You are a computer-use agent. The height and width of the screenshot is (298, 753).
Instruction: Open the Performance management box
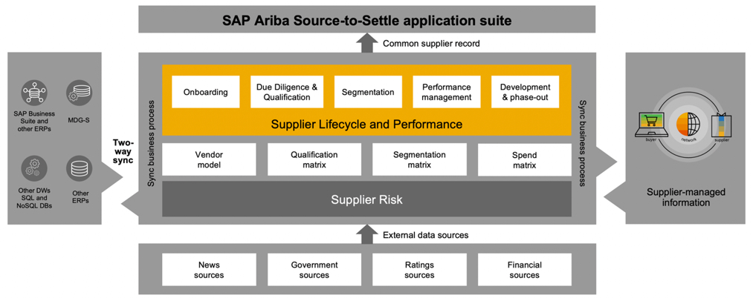(447, 92)
